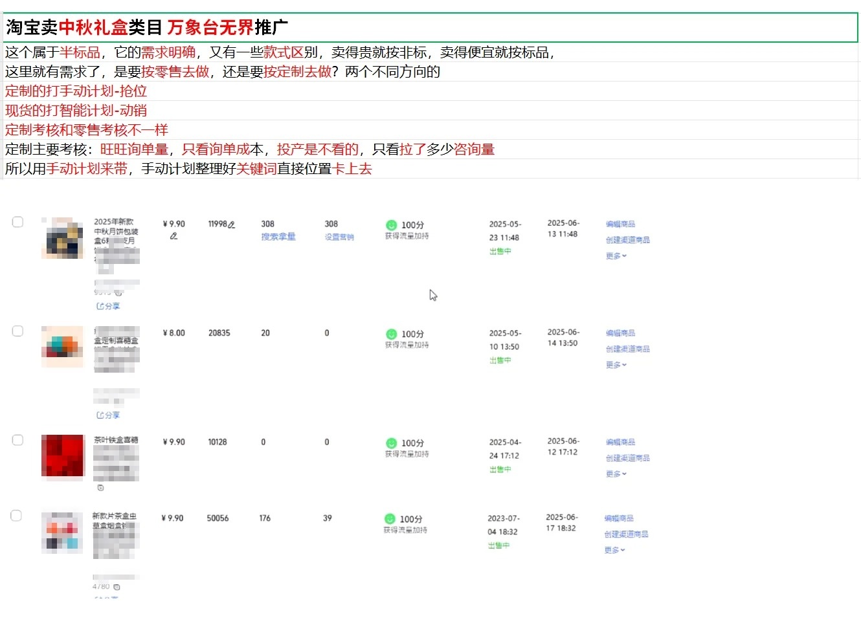Screen dimensions: 861x636
Task: Click the 分享 share icon for the ¥8.00 product
Action: (x=108, y=415)
